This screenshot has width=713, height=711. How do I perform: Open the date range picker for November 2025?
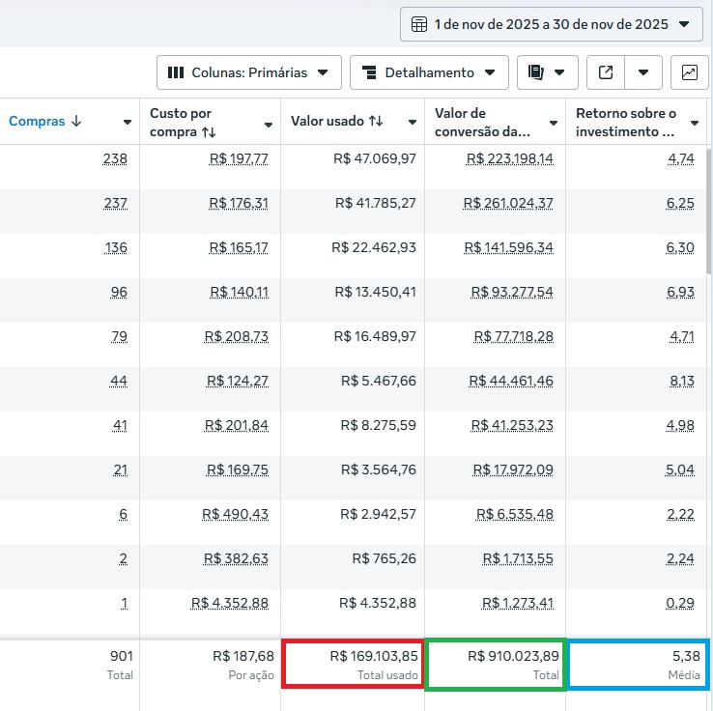[x=552, y=24]
